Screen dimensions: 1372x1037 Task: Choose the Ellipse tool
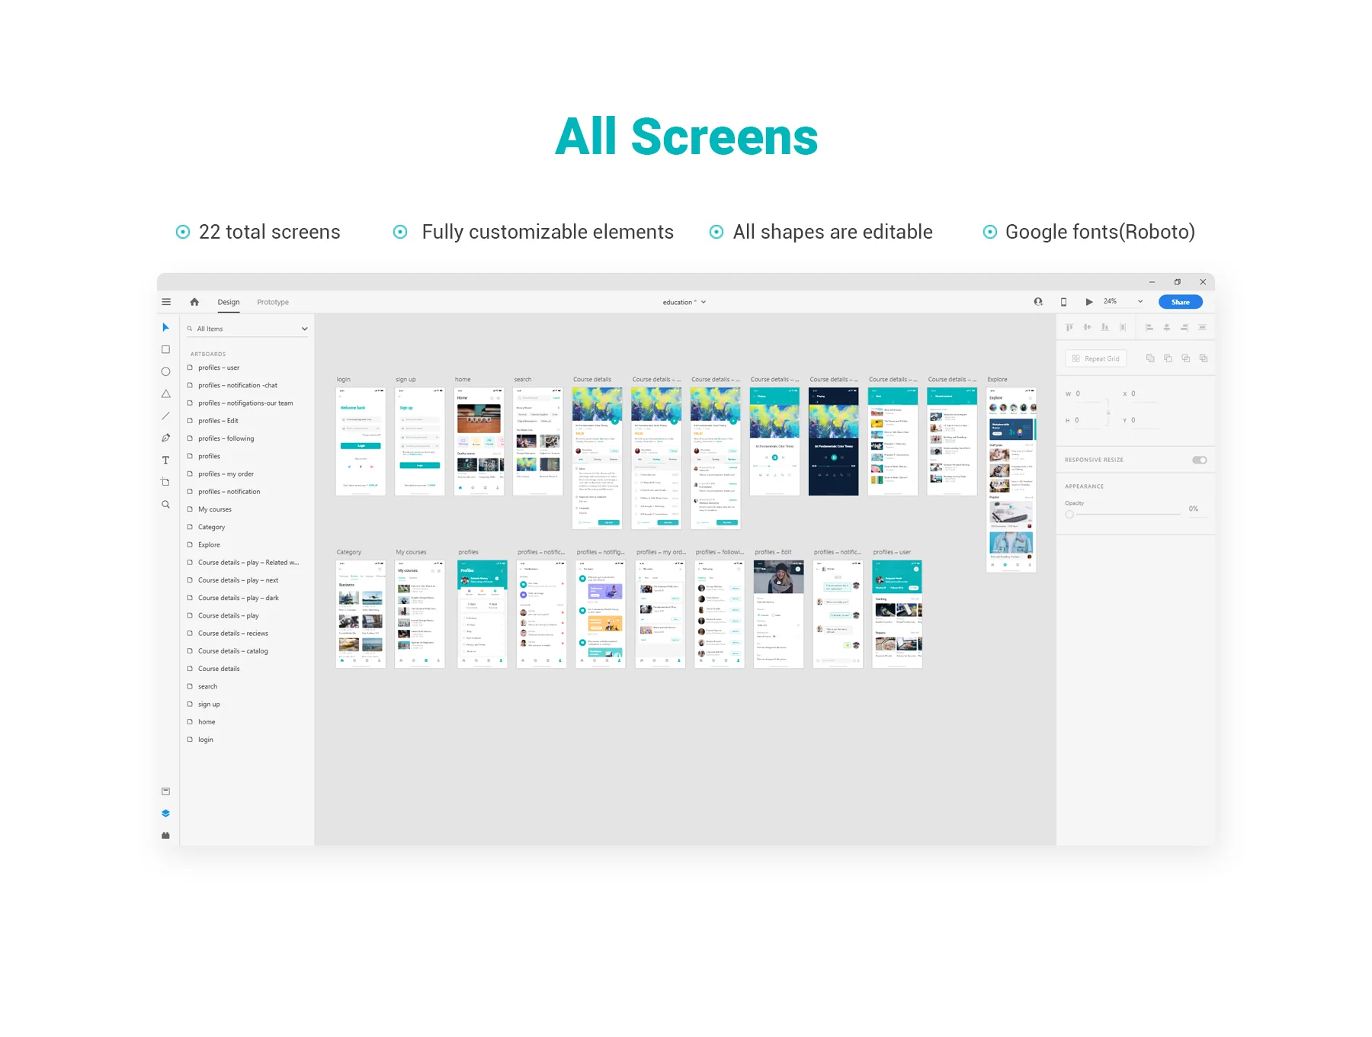165,371
